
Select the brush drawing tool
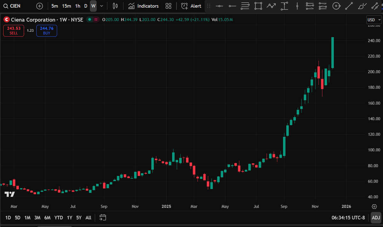pos(362,6)
